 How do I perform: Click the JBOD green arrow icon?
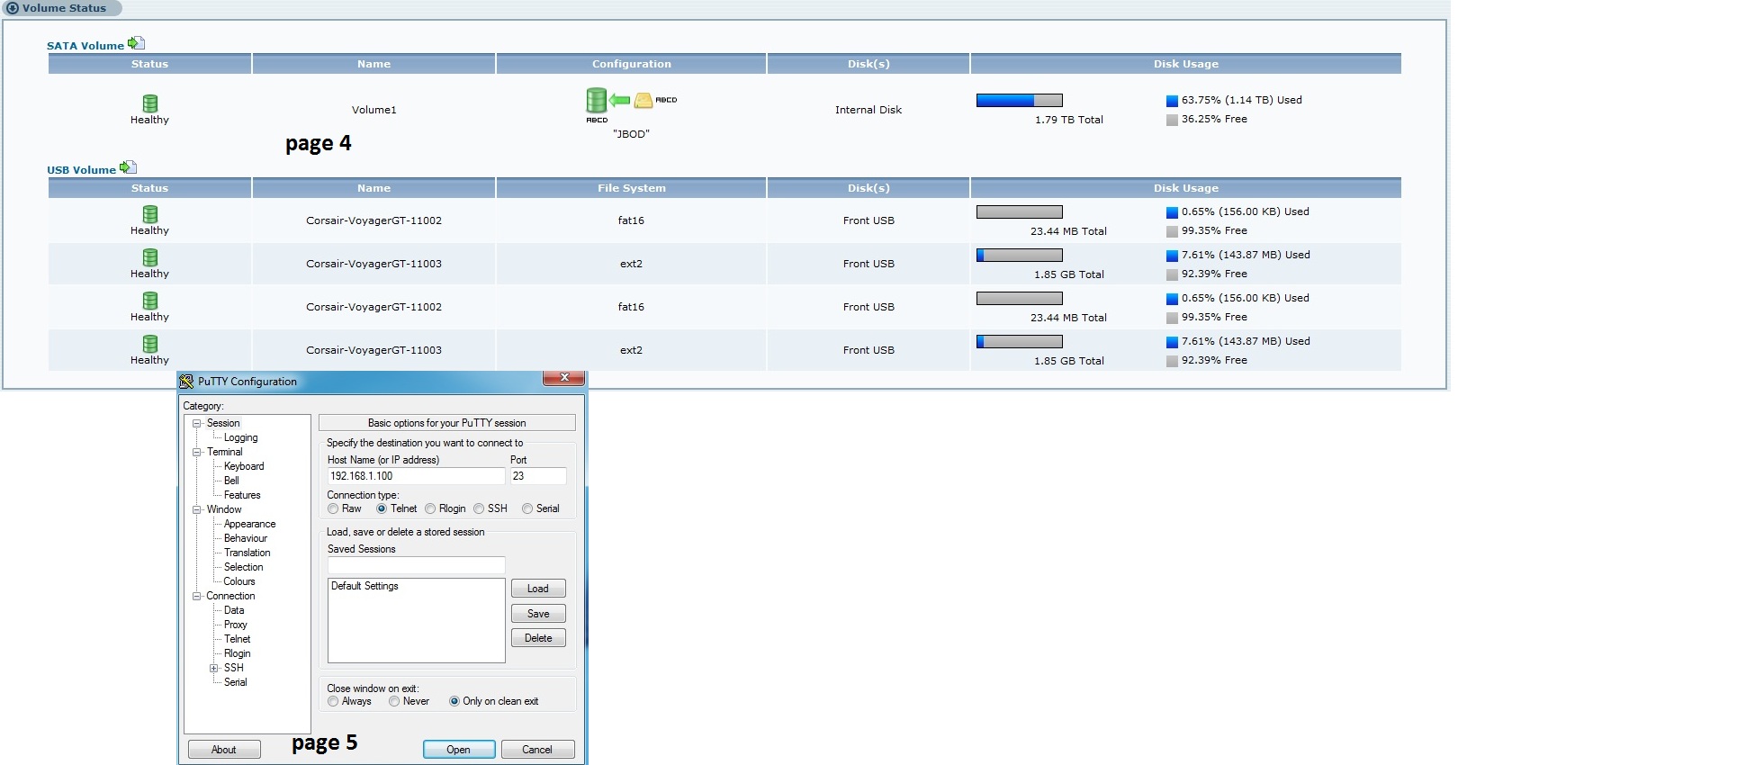click(619, 100)
